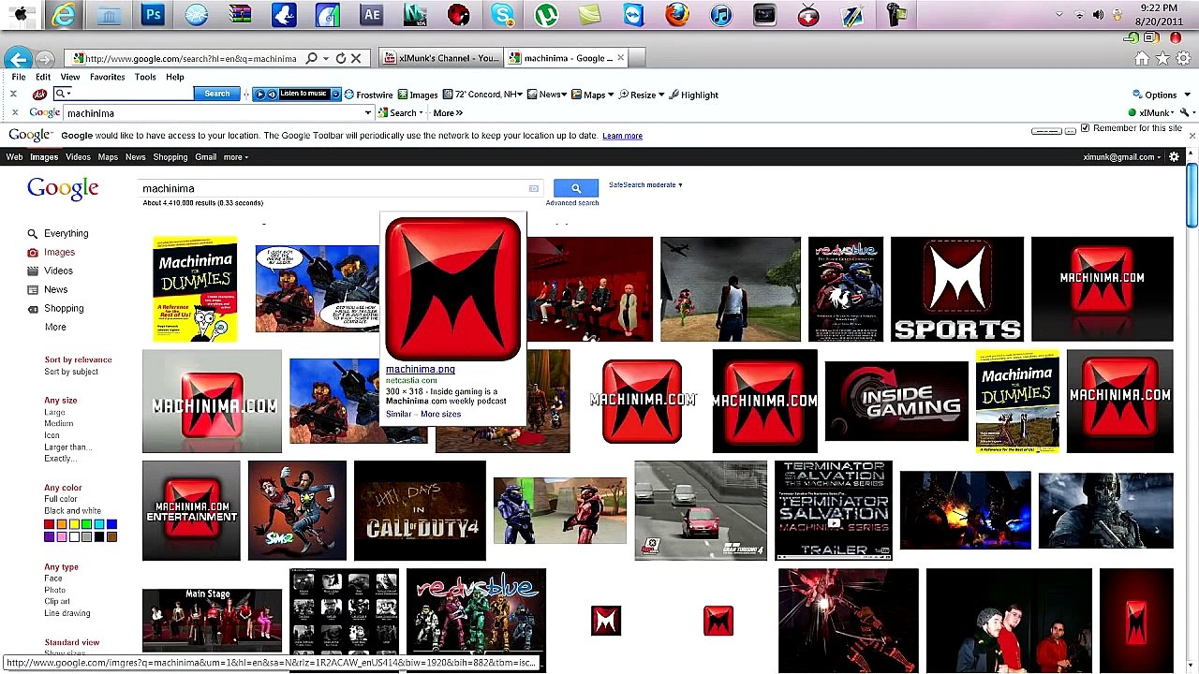The width and height of the screenshot is (1199, 674).
Task: Click the Frostwire toolbar icon
Action: point(368,95)
